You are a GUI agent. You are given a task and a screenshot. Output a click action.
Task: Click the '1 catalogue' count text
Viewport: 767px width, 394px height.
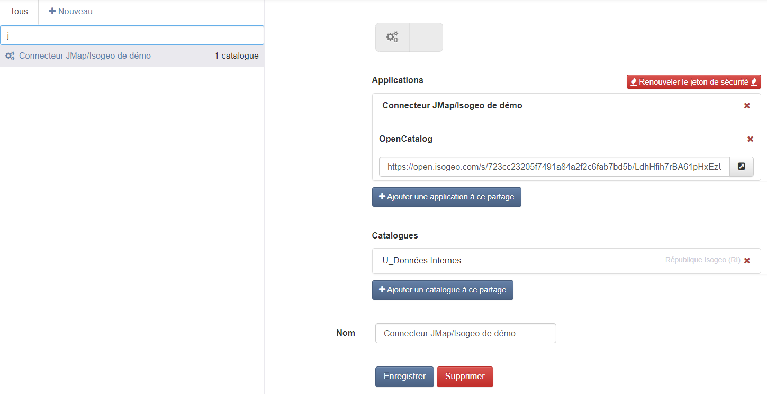click(237, 56)
